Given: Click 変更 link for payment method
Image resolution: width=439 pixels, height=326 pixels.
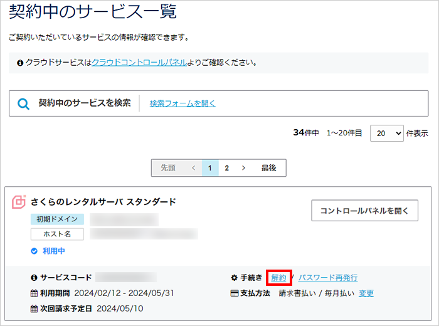Looking at the screenshot, I should point(366,293).
